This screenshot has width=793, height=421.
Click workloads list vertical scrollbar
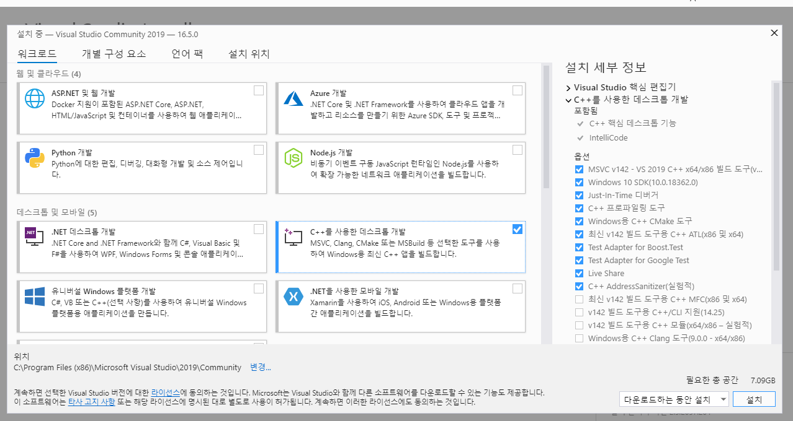pyautogui.click(x=547, y=126)
